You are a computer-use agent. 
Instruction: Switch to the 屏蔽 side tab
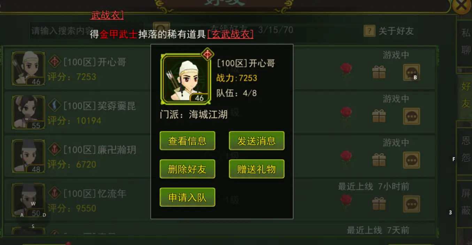tap(466, 202)
